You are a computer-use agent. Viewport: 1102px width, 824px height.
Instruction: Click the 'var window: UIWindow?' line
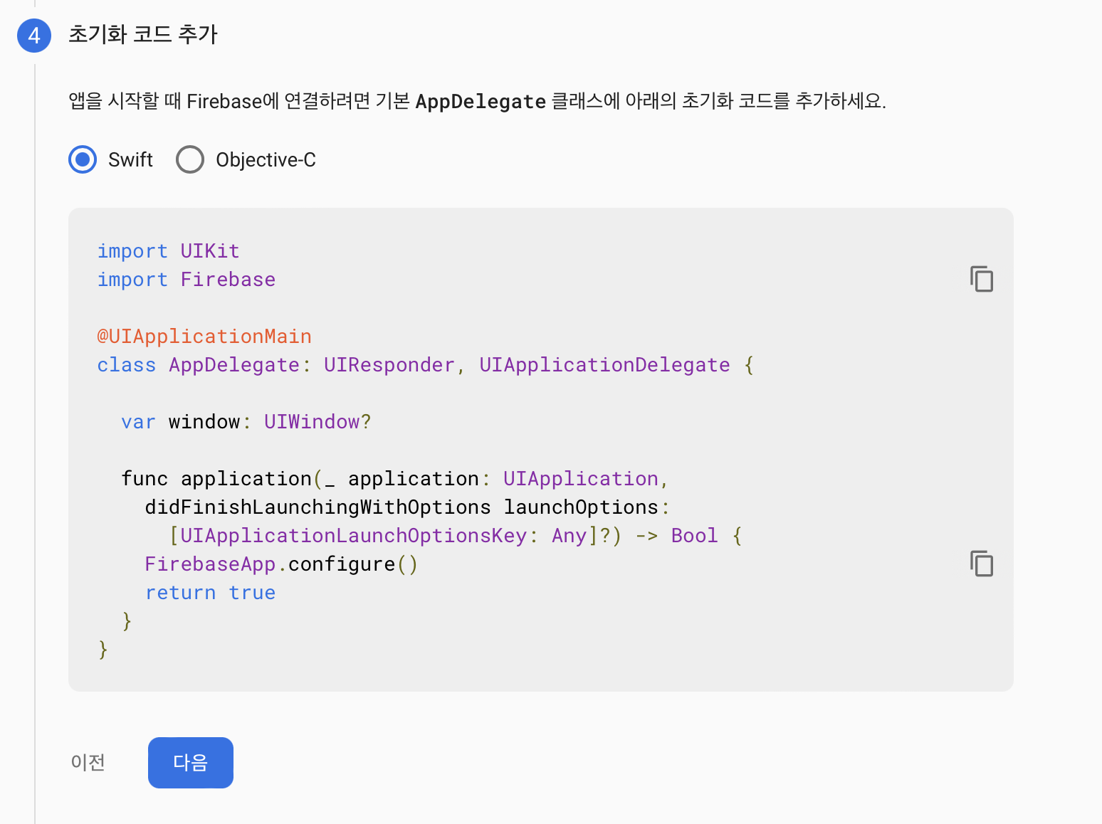point(246,422)
